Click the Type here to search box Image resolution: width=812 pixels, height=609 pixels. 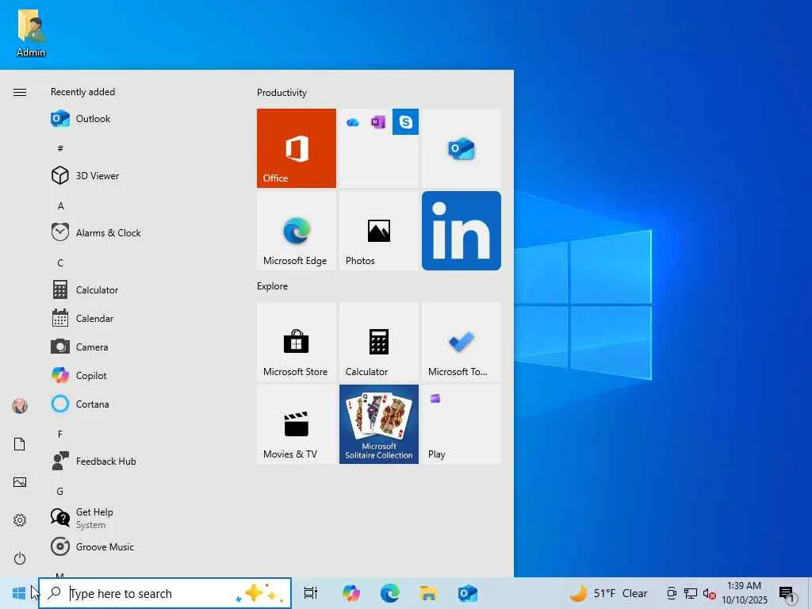[x=151, y=593]
